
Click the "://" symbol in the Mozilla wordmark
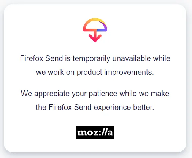103,132
